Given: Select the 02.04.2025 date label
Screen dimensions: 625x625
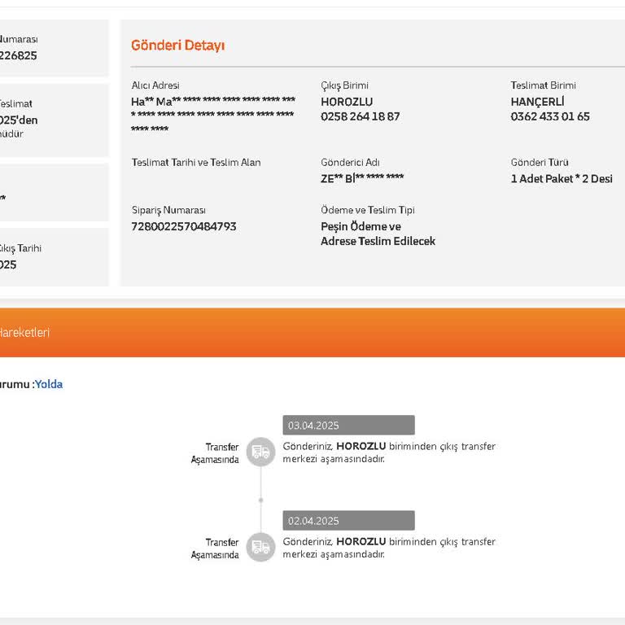Looking at the screenshot, I should tap(348, 521).
